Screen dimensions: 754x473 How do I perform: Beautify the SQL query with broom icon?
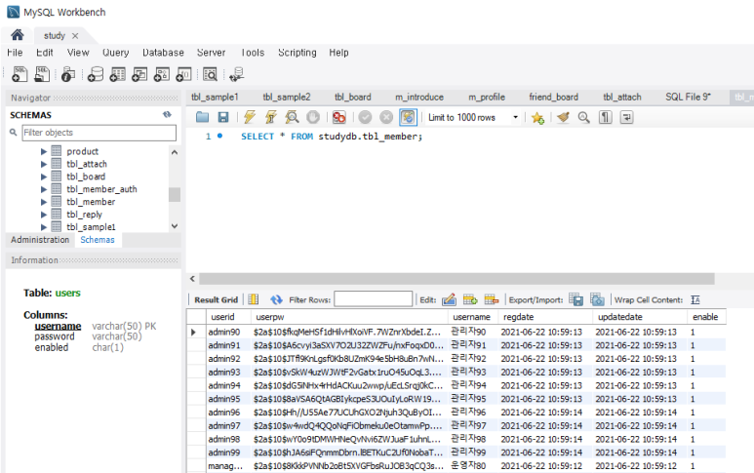tap(563, 117)
